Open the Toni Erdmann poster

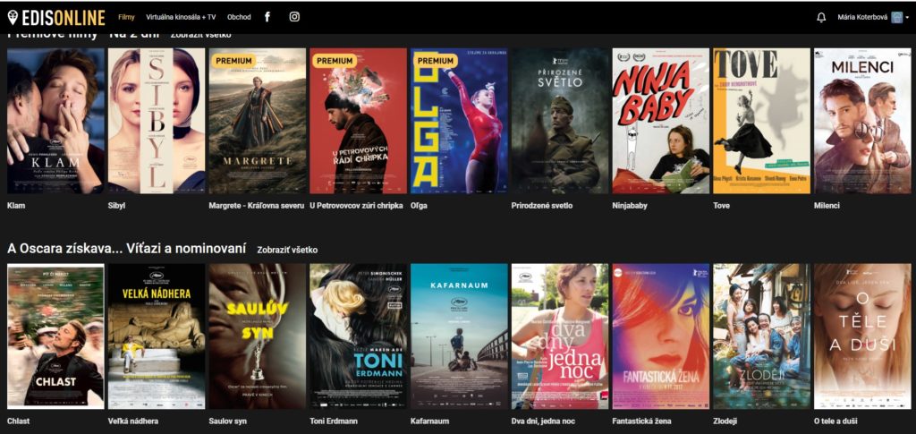[358, 336]
